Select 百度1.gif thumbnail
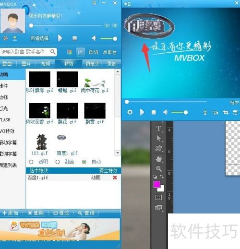The image size is (240, 249). (61, 137)
